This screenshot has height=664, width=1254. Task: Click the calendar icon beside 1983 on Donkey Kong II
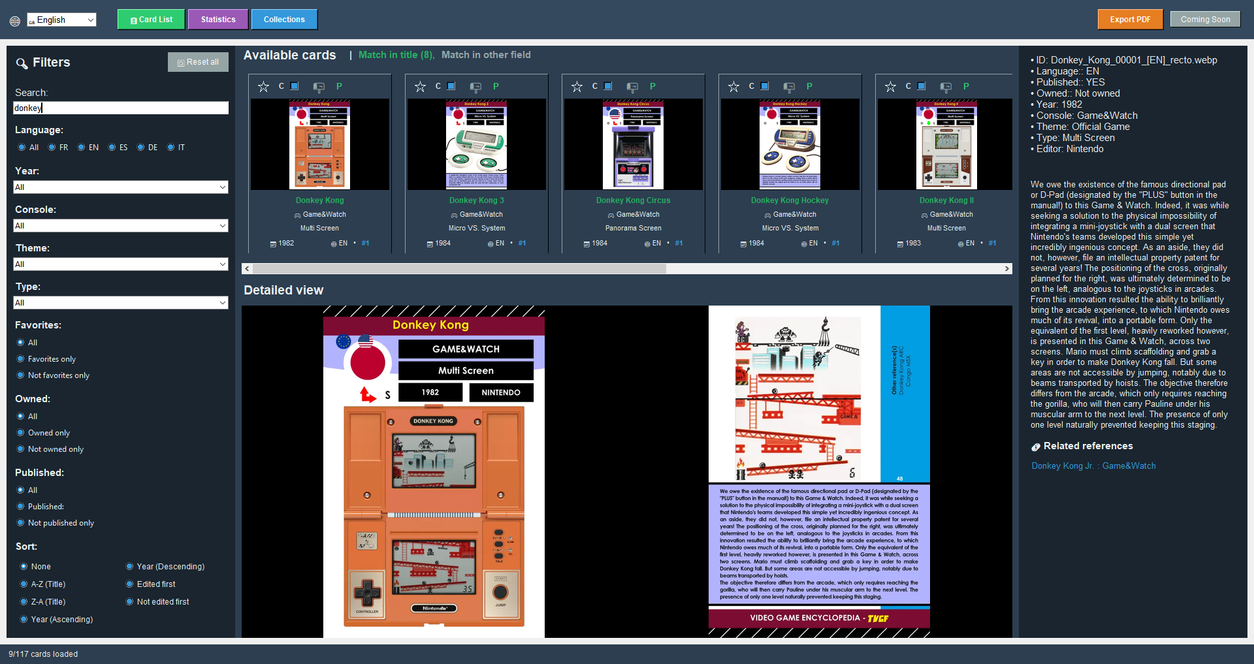point(900,244)
